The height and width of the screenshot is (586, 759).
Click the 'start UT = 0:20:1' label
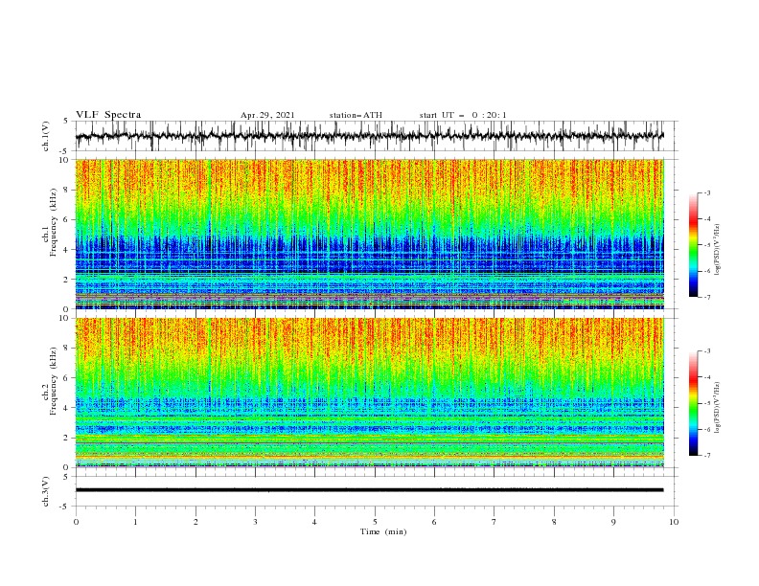click(x=463, y=115)
